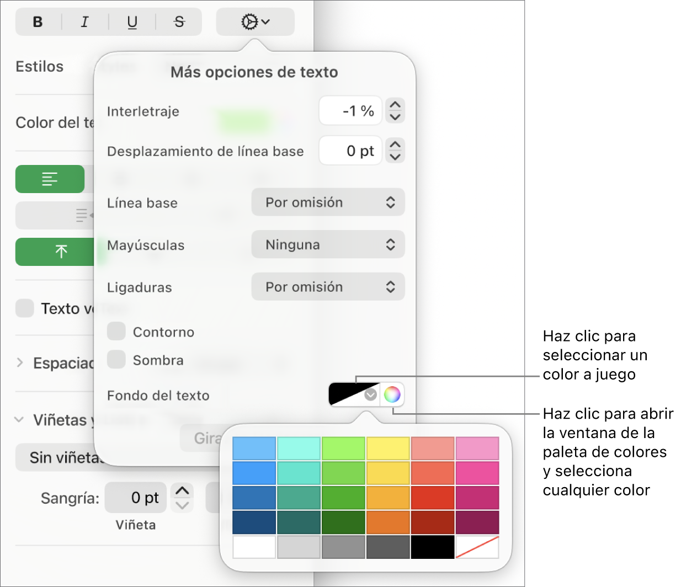The width and height of the screenshot is (681, 587).
Task: Pick the red swatch in third row
Action: pos(433,498)
